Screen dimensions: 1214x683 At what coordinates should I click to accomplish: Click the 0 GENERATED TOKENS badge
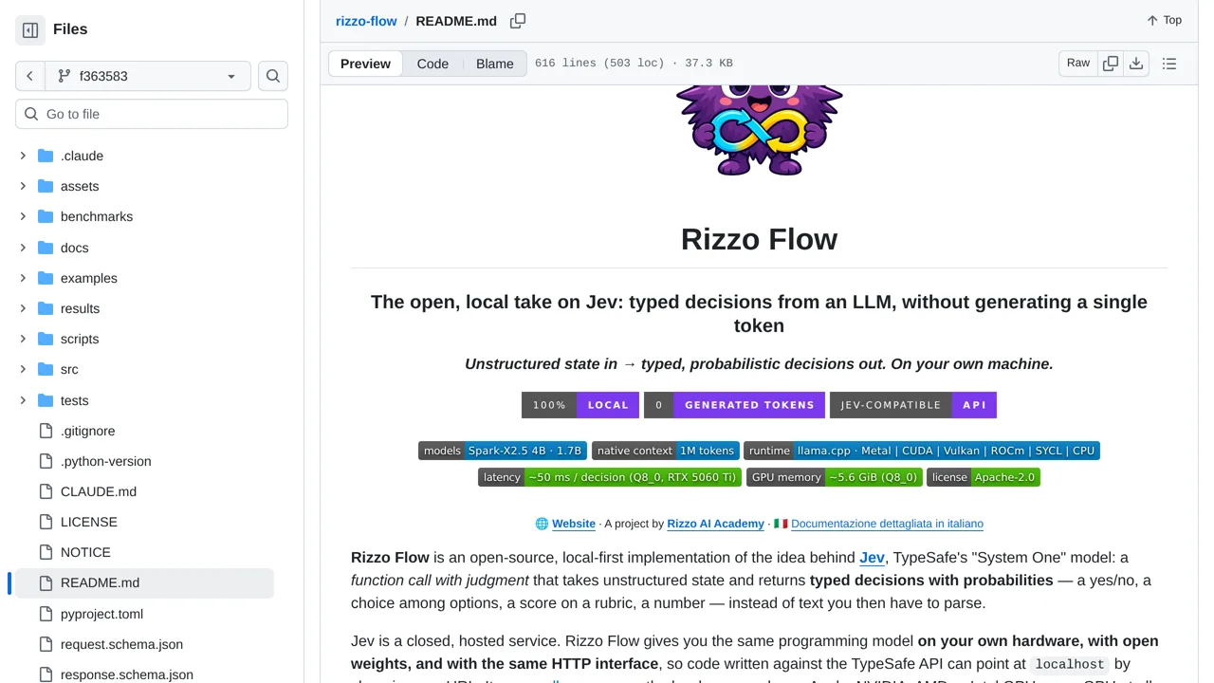click(x=734, y=405)
